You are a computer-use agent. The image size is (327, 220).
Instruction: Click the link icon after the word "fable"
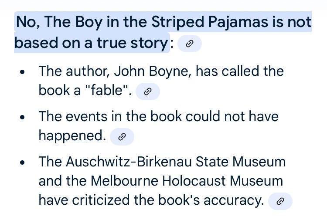click(148, 91)
